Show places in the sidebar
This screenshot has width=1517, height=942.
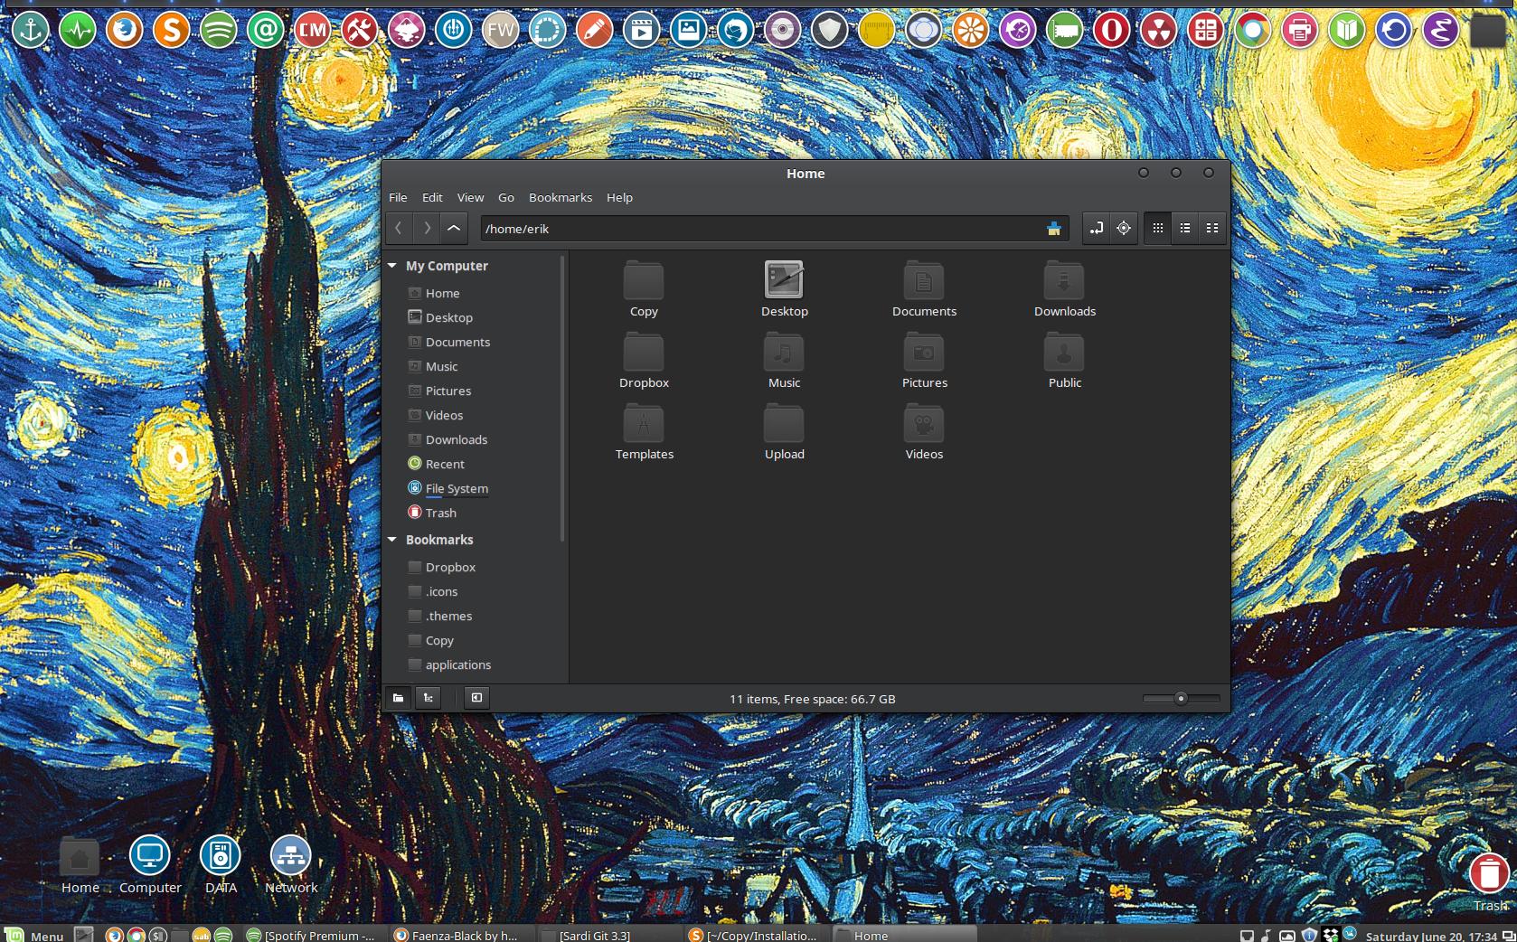[x=398, y=698]
